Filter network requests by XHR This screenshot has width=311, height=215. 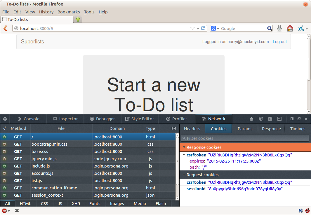tap(76, 204)
